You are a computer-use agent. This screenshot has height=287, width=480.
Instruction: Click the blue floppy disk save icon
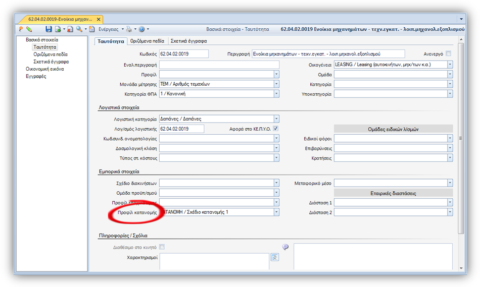[49, 29]
